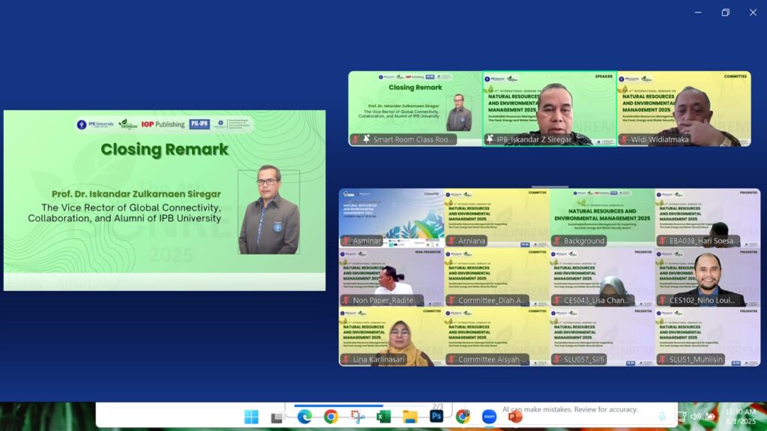Click the Closing Remark shared slide
Image resolution: width=767 pixels, height=431 pixels.
(x=165, y=200)
